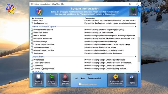This screenshot has height=94, width=168.
Task: Toggle the Immunize all users checkbox
Action: (x=80, y=84)
